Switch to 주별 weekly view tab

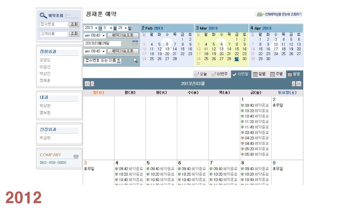tap(276, 74)
